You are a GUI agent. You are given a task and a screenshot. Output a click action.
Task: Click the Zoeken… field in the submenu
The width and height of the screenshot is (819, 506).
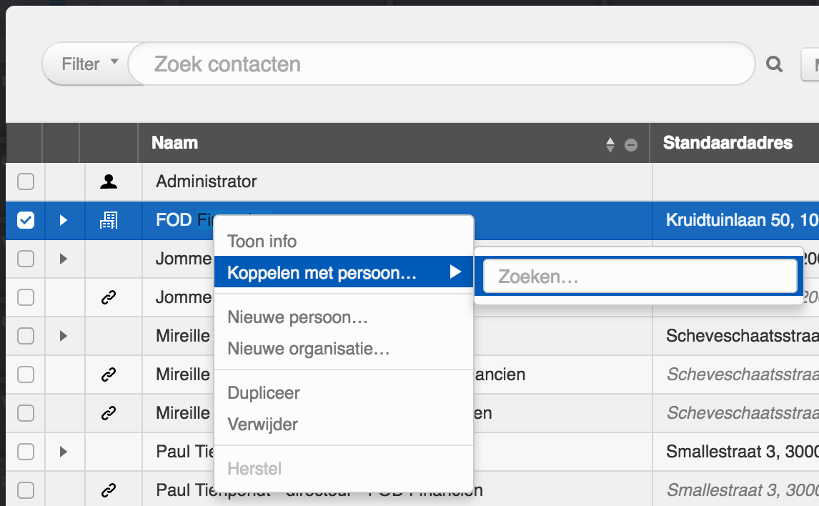point(640,277)
